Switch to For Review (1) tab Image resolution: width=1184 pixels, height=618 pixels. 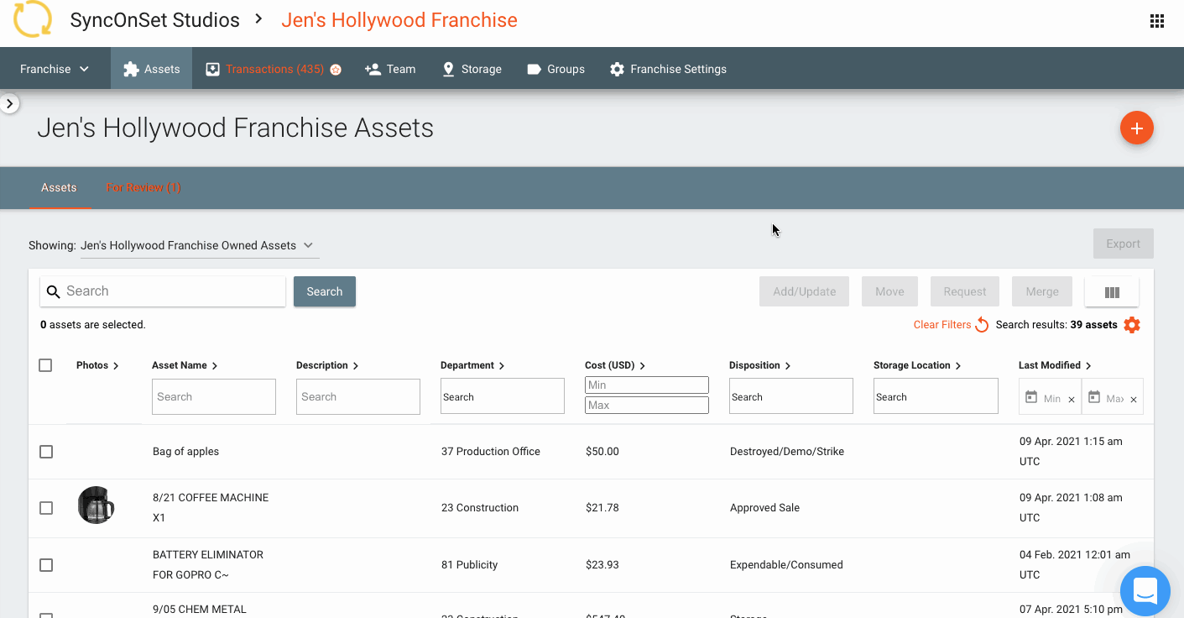point(143,187)
